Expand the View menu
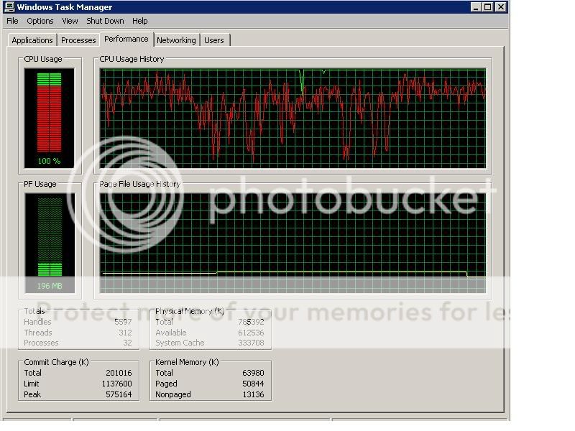Image resolution: width=575 pixels, height=431 pixels. (x=70, y=21)
